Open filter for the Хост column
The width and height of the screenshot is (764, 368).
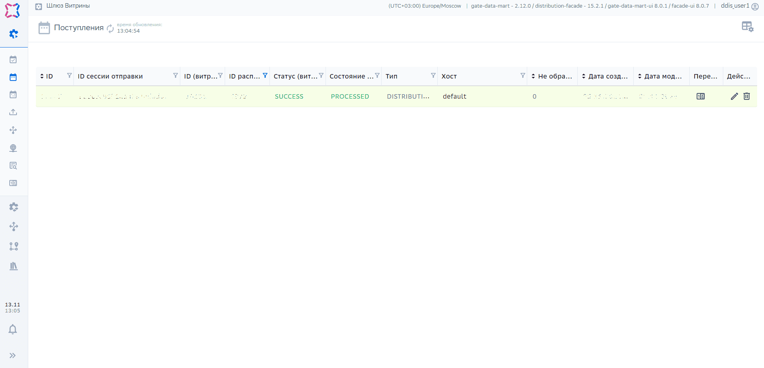coord(523,76)
